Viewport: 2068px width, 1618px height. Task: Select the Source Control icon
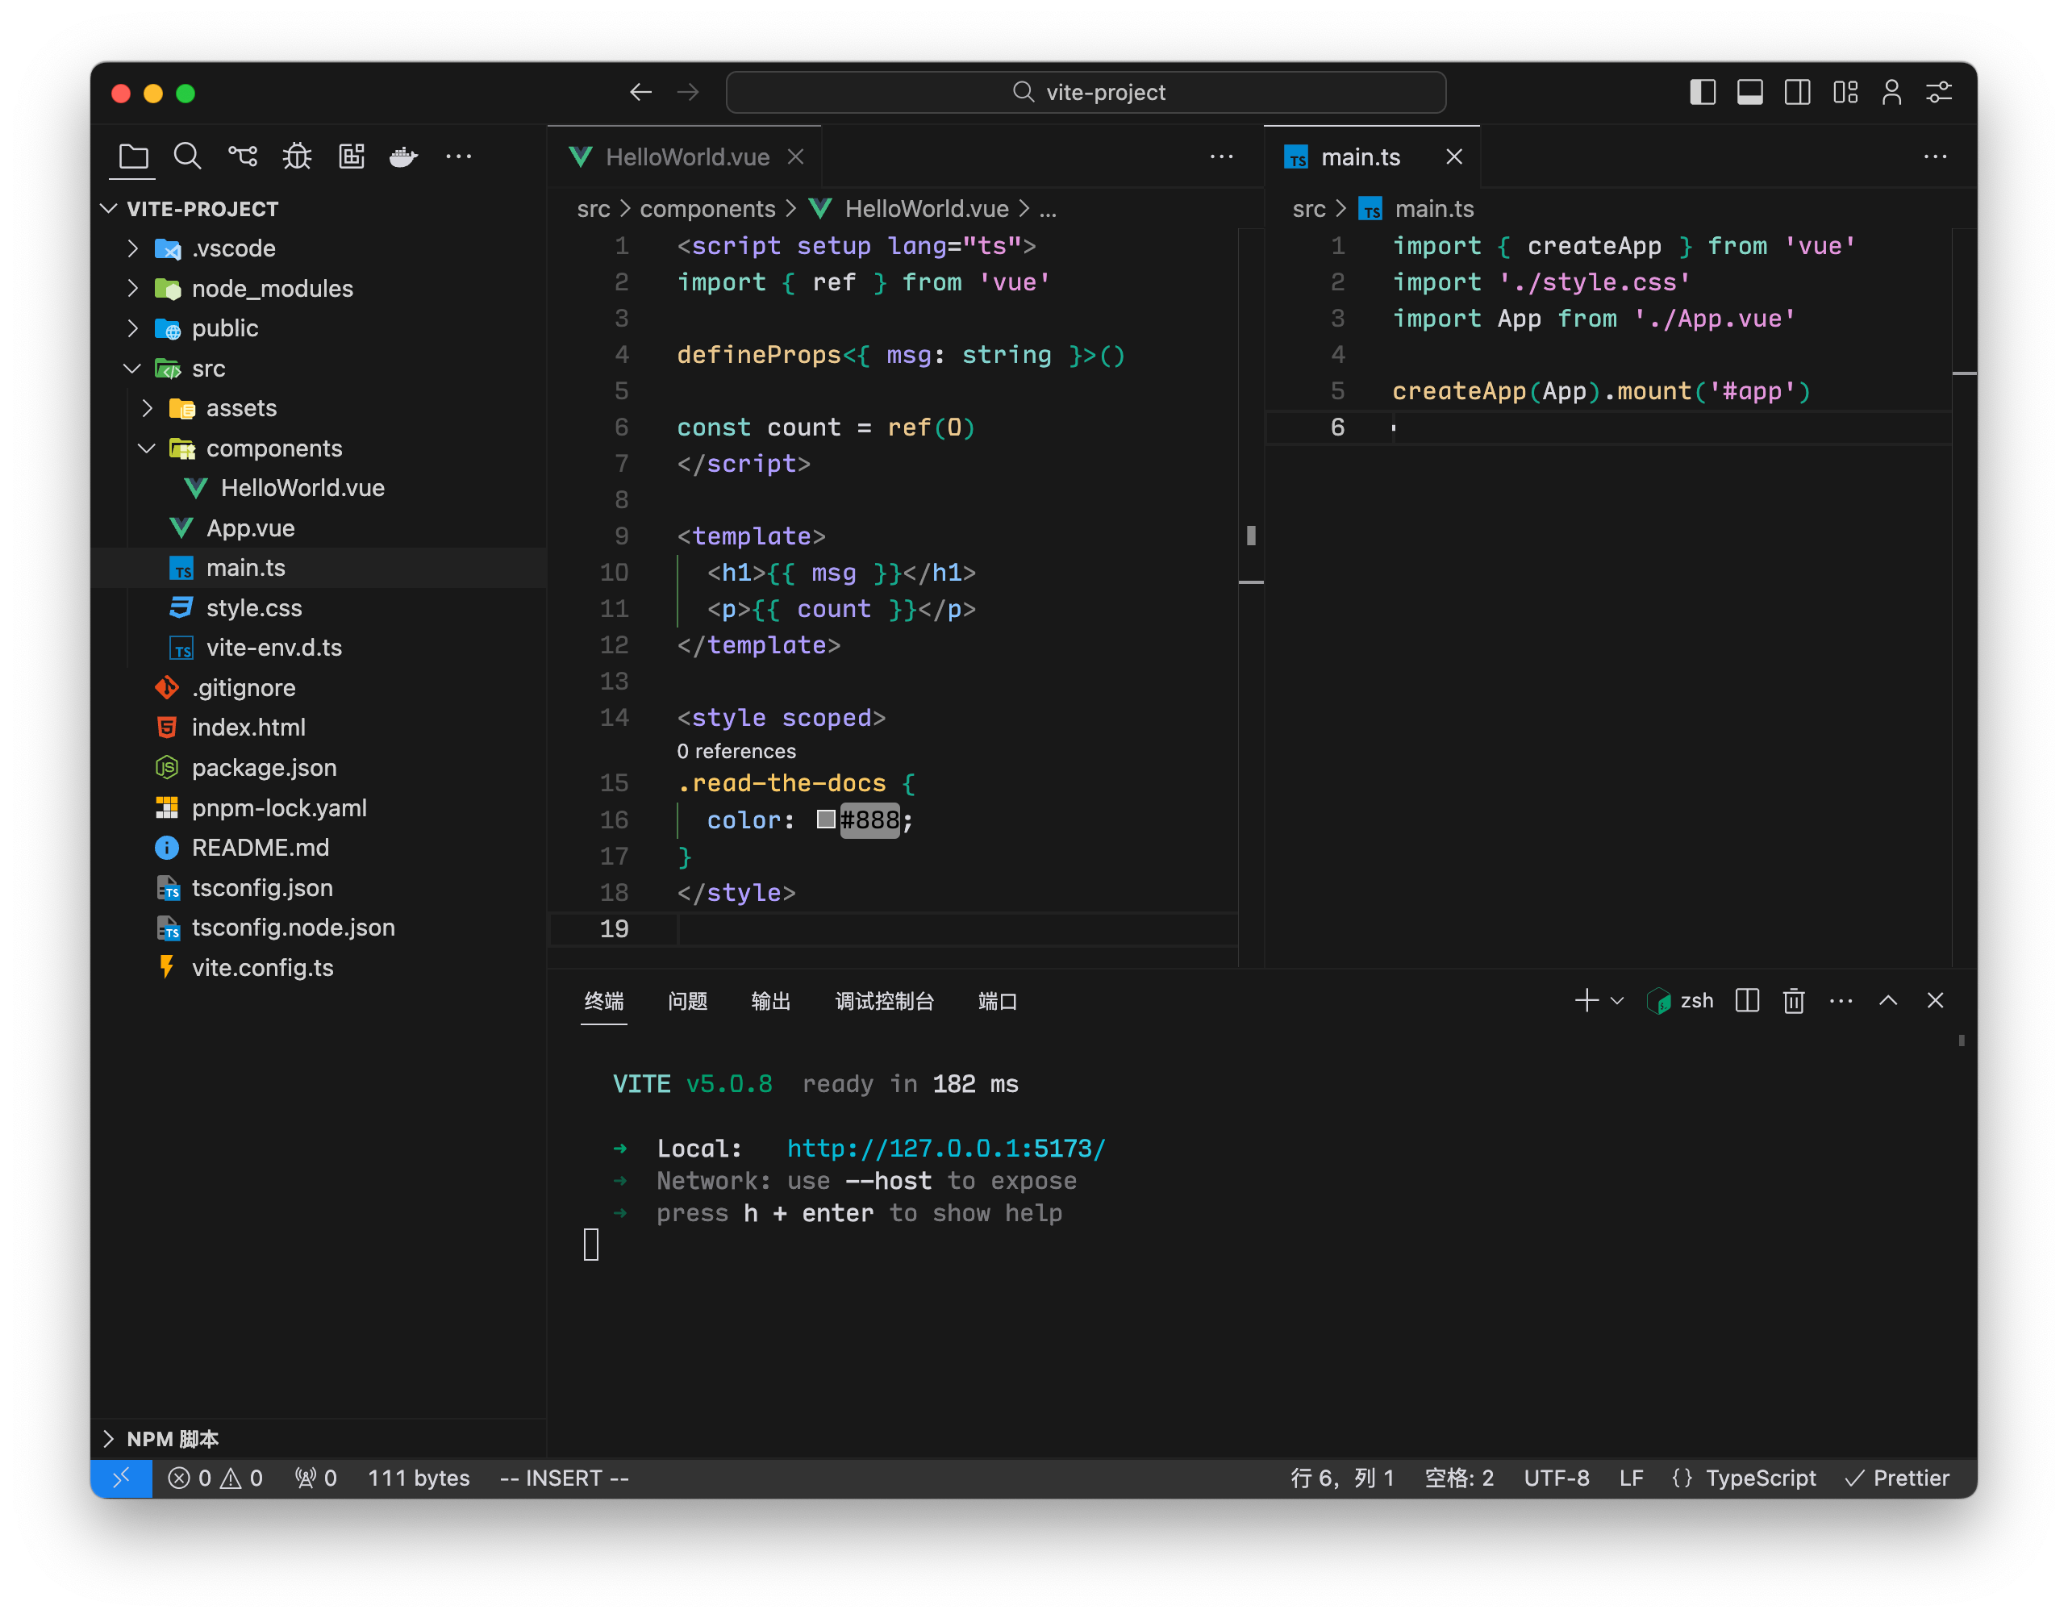click(x=243, y=156)
